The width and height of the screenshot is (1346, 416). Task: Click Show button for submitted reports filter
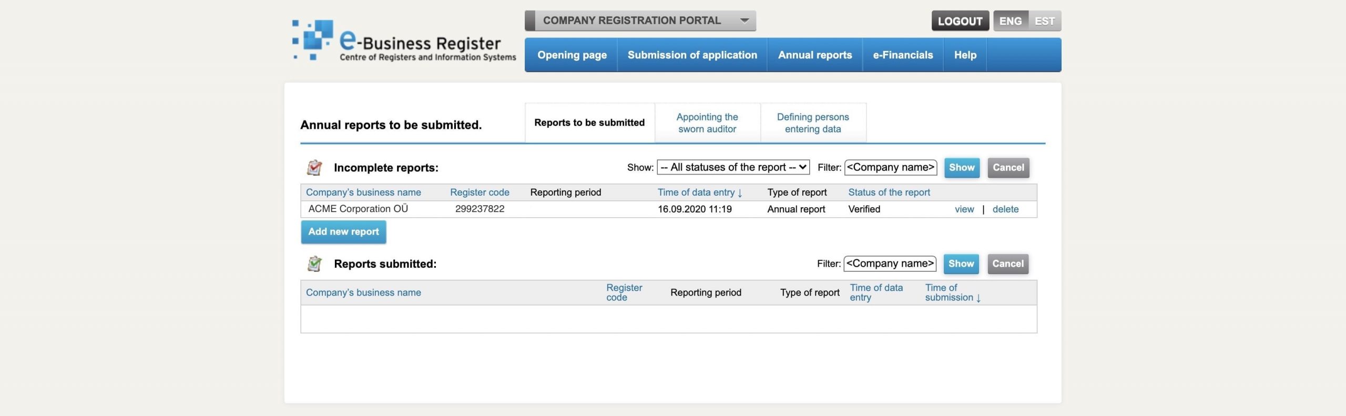click(x=961, y=263)
